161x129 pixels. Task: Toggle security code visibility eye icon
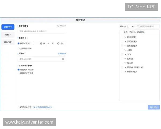(63, 59)
